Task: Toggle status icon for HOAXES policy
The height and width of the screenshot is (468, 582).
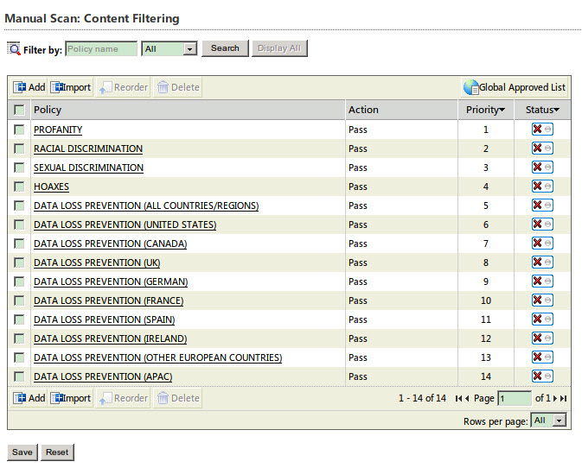Action: coord(542,187)
